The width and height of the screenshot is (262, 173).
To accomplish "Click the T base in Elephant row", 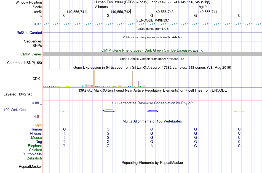I will [x=64, y=146].
